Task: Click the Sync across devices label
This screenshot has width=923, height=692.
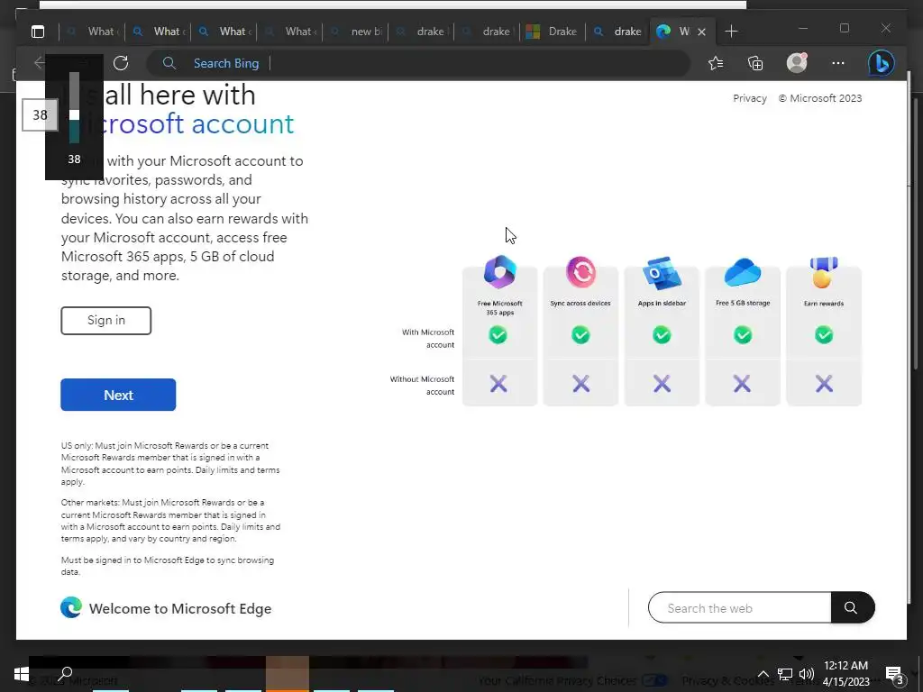Action: (580, 303)
